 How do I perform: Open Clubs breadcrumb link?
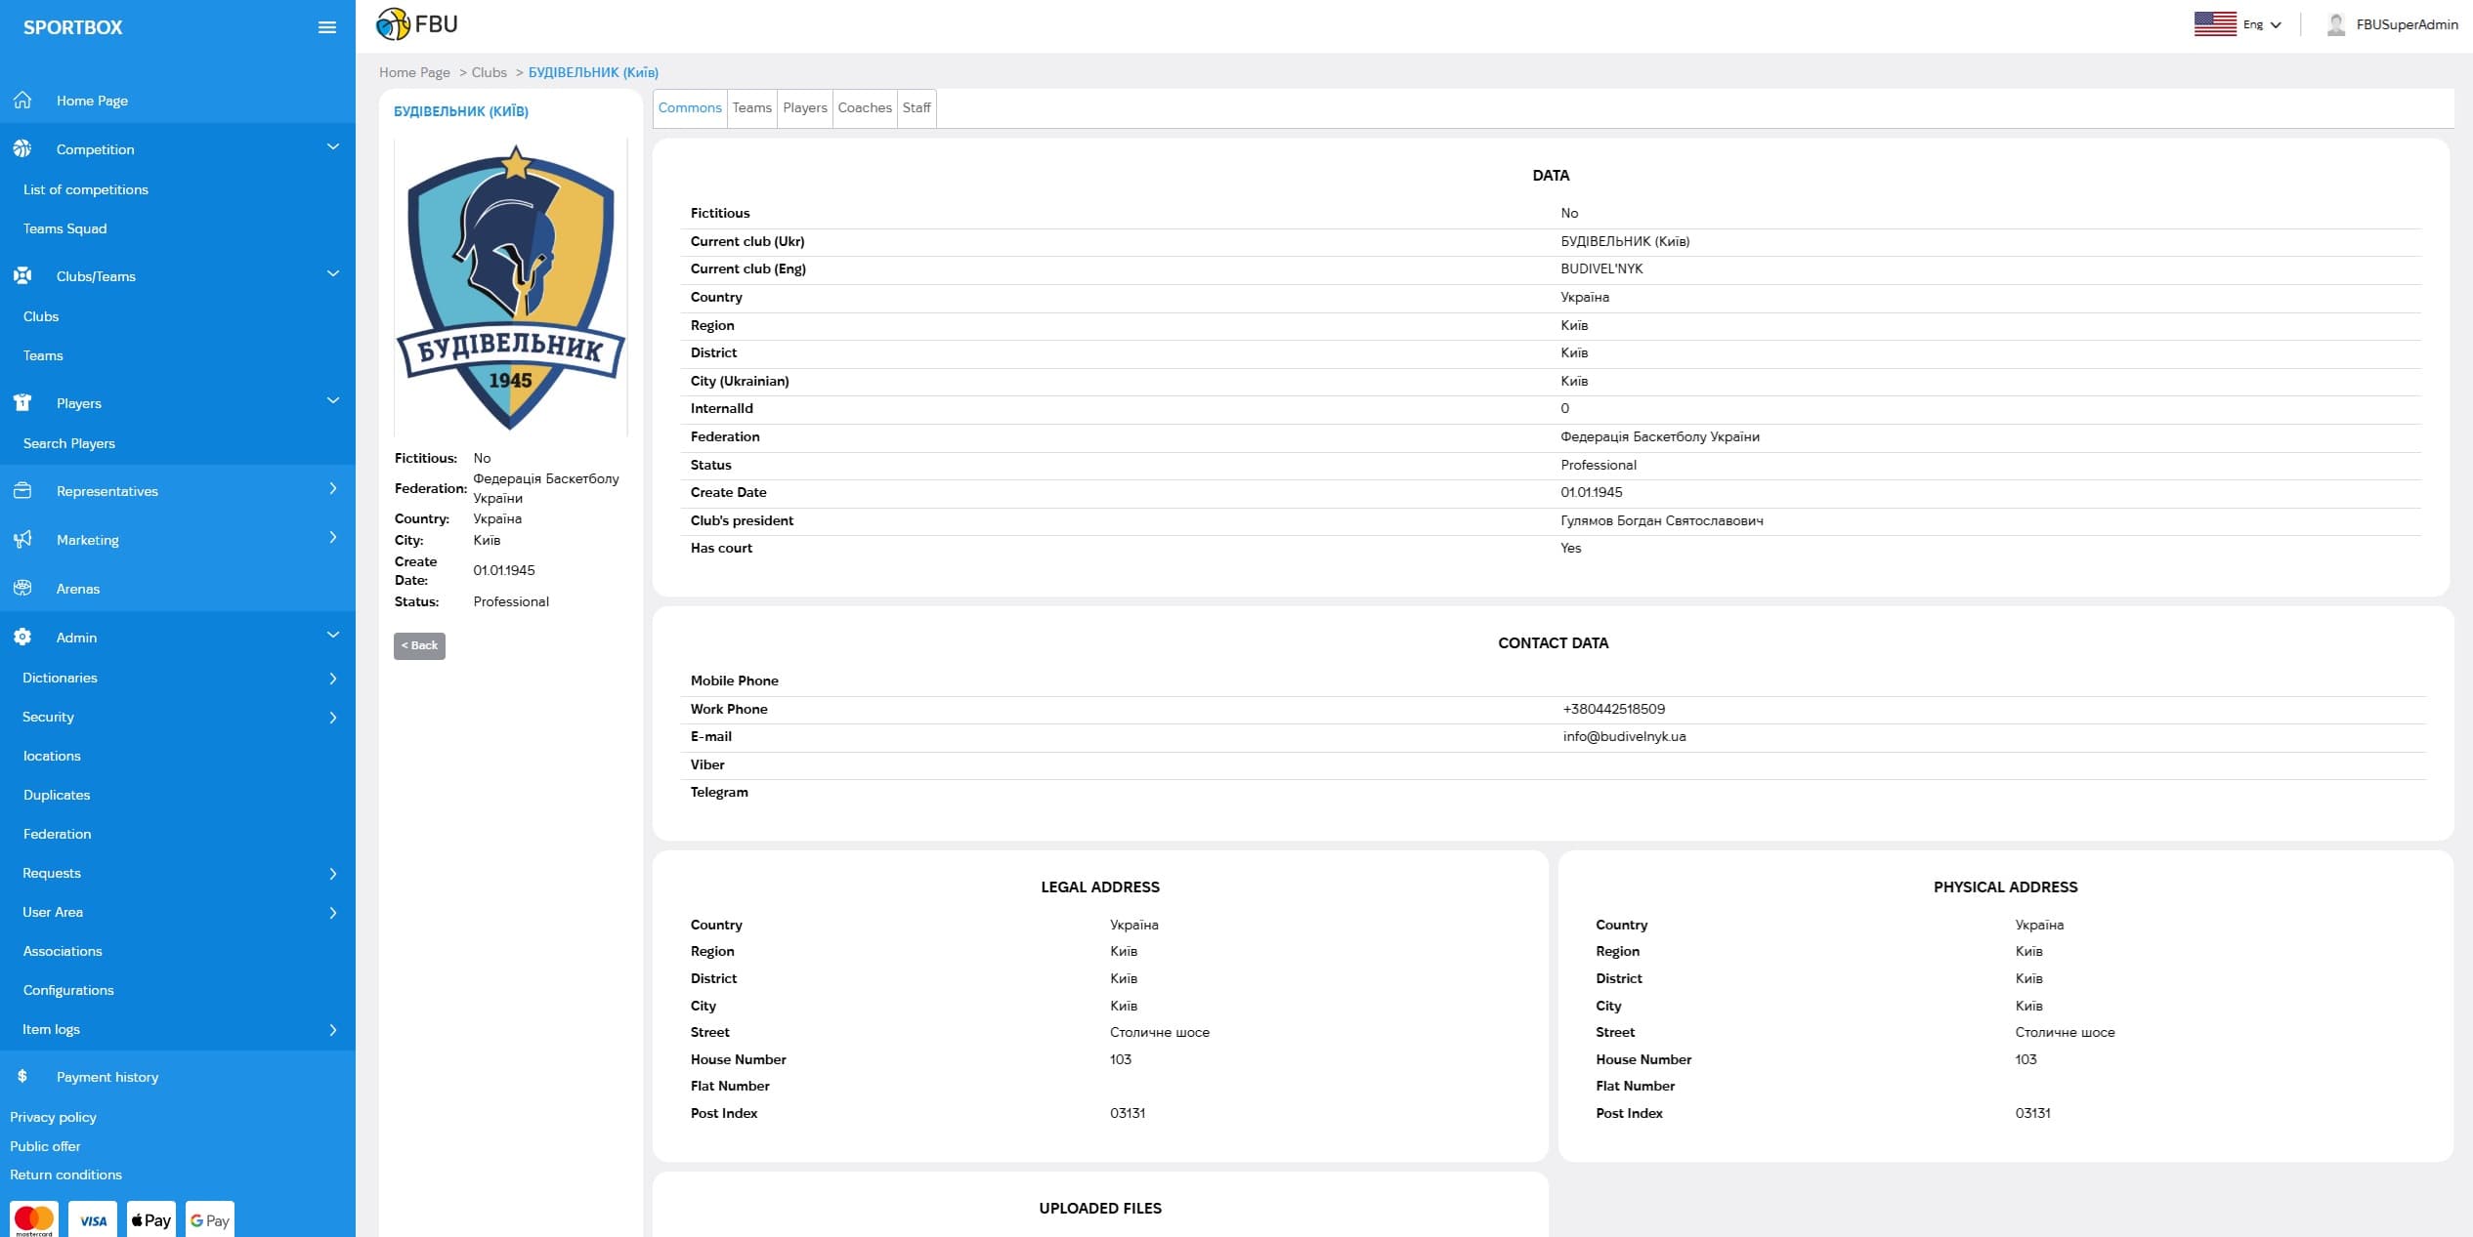click(x=489, y=72)
